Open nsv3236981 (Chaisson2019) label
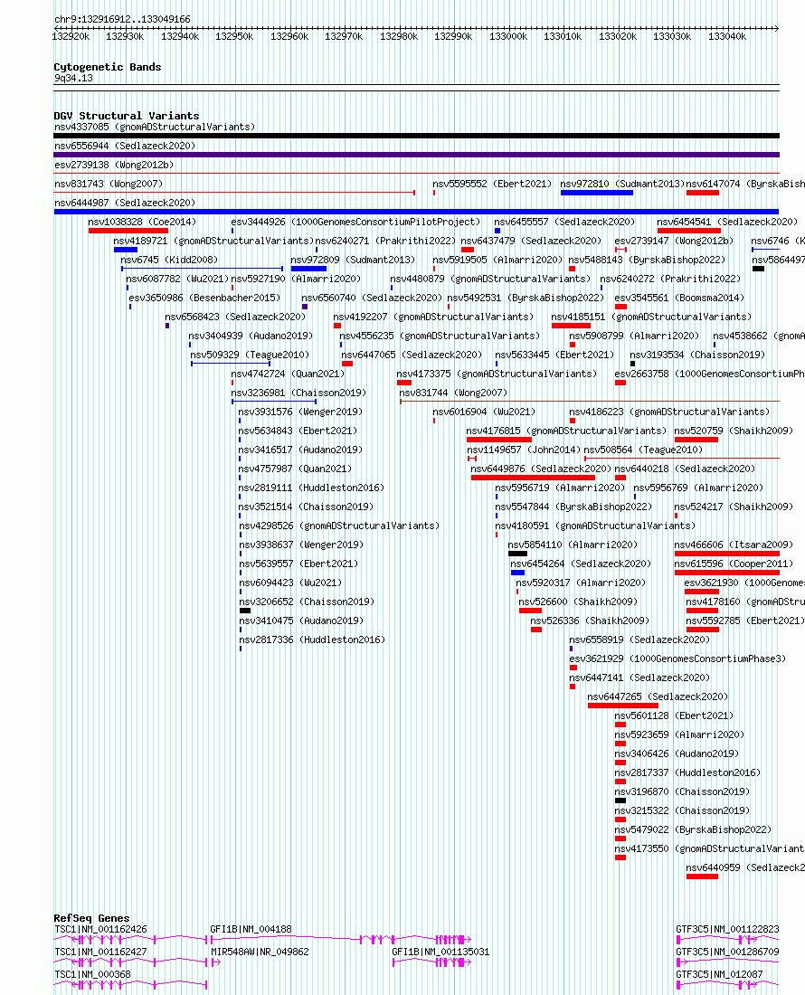 point(298,393)
